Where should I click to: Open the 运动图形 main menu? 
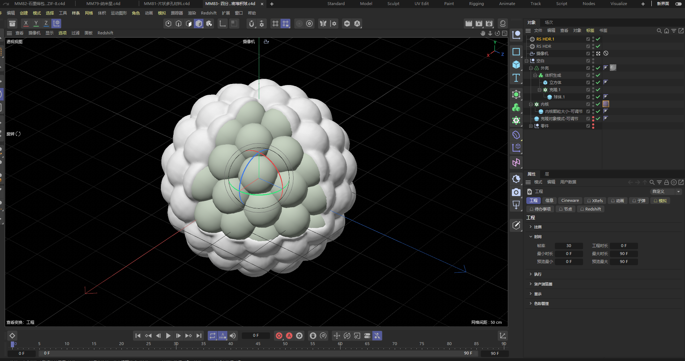[x=119, y=13]
